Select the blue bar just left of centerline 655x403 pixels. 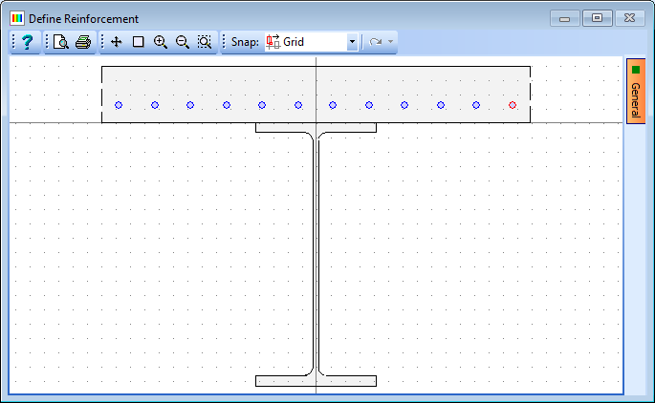click(298, 105)
